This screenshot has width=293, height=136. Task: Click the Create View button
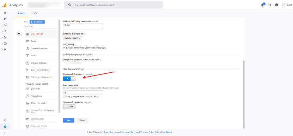(37, 22)
